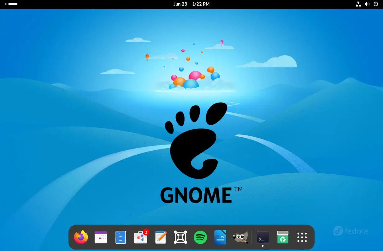Open the white square-frame app icon
383x251 pixels.
coord(180,237)
